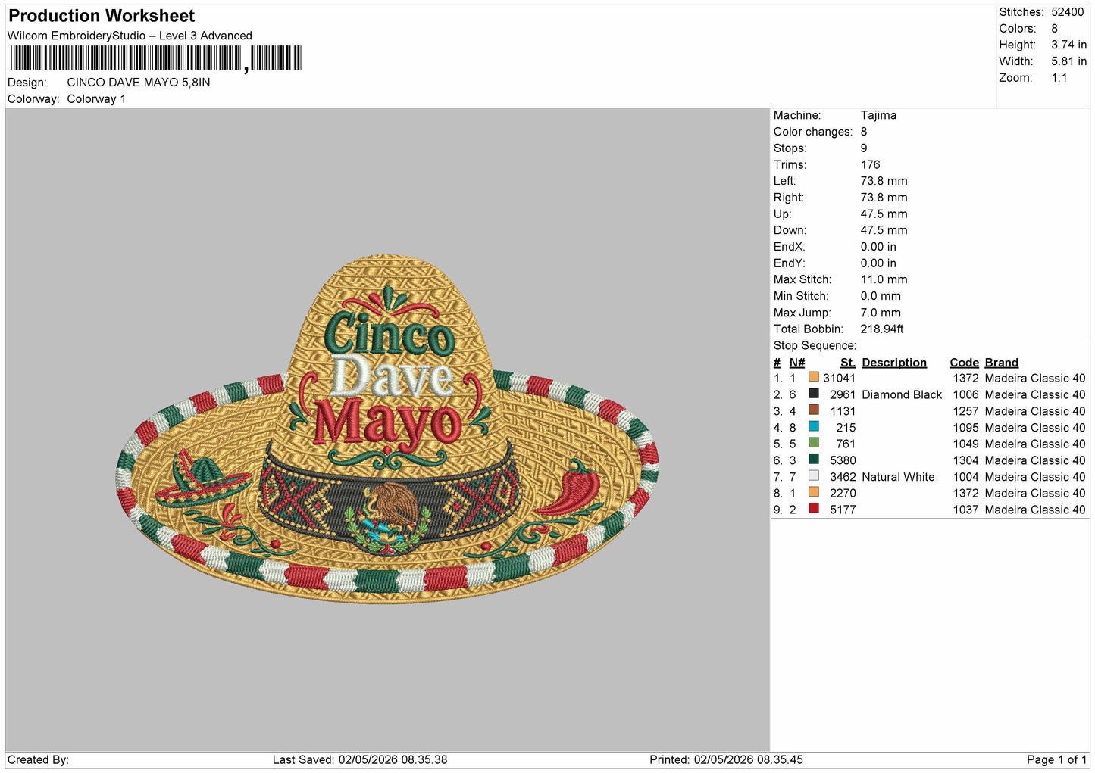Click stitch count 761 in row 5
1095x773 pixels.
(x=846, y=444)
